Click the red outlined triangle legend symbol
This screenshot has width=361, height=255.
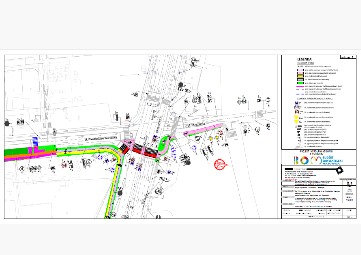(x=299, y=144)
